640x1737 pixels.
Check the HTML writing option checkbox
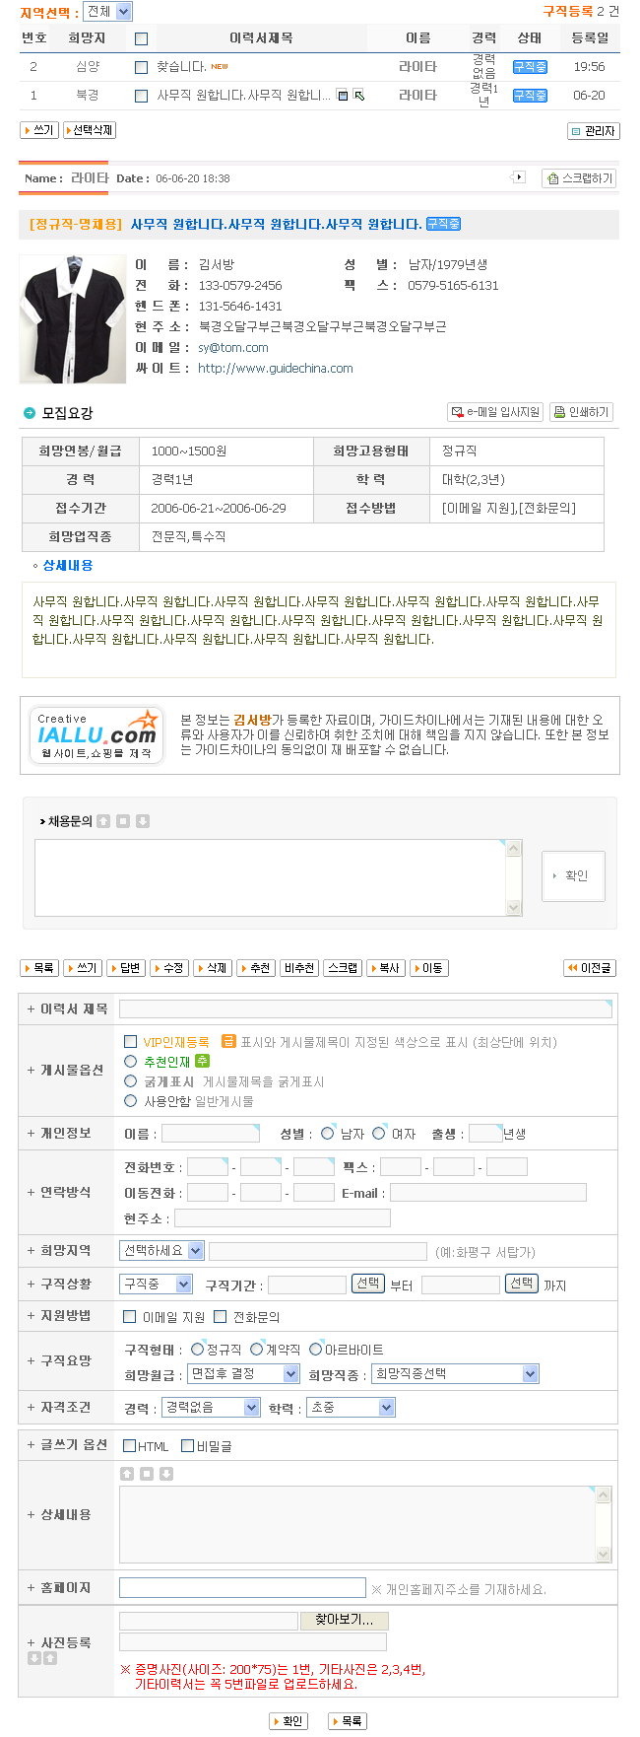(x=130, y=1446)
